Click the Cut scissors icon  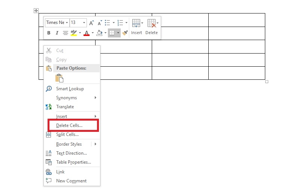[x=49, y=51]
